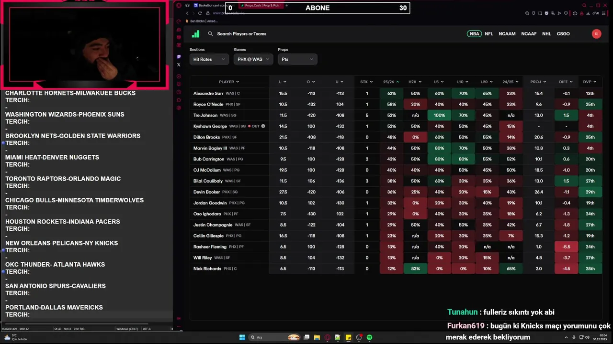
Task: Open Alexandre Sarr player row
Action: click(396, 94)
